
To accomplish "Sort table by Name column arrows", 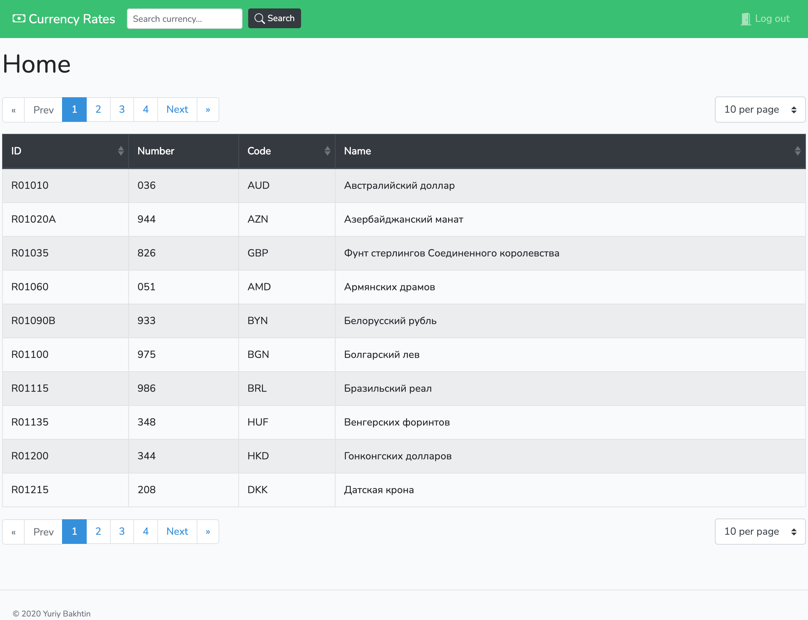I will 797,151.
